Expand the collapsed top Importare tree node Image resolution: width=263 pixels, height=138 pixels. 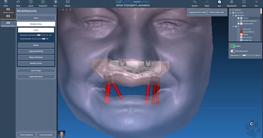pyautogui.click(x=230, y=10)
